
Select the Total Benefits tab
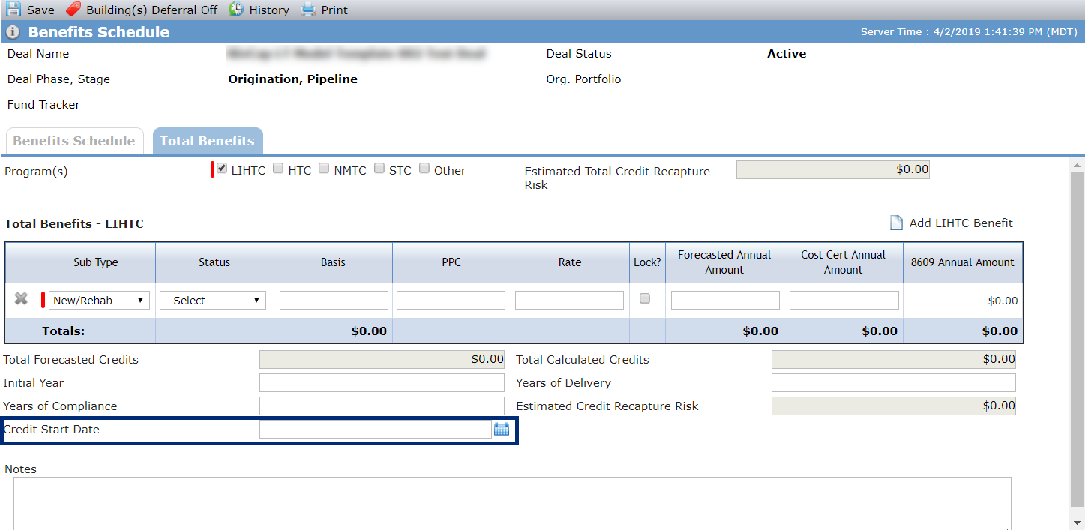208,141
